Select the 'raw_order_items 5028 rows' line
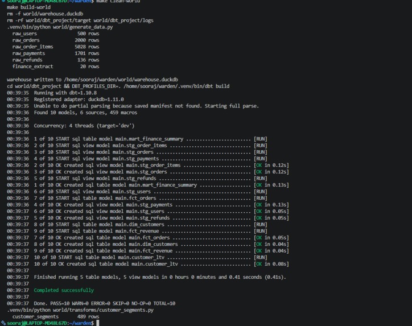Viewport: 412px width, 326px height. [x=56, y=47]
